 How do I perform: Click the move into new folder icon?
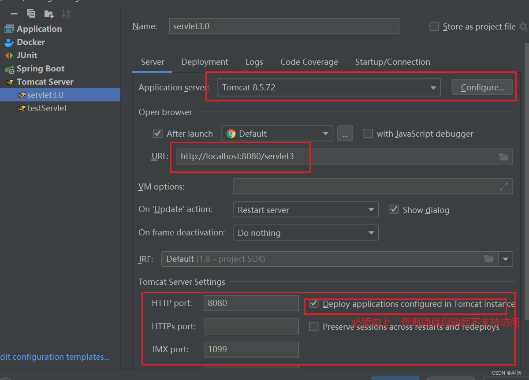tap(48, 14)
